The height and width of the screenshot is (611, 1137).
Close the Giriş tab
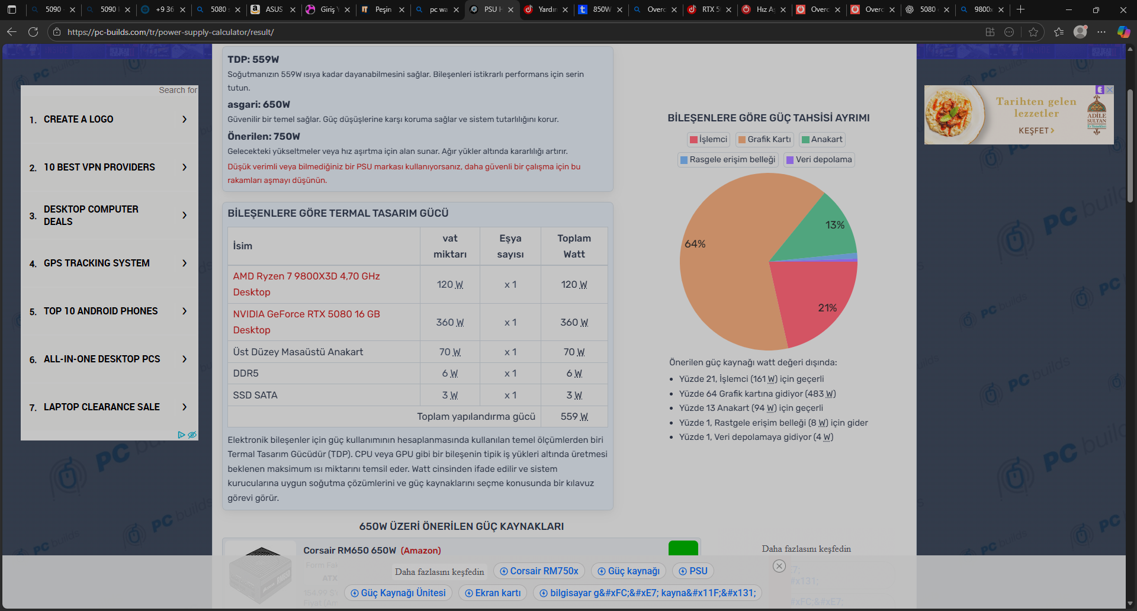click(347, 9)
